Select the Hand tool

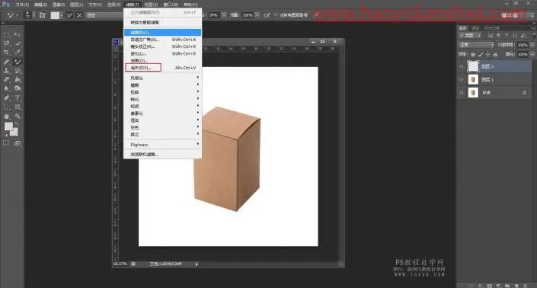(7, 117)
